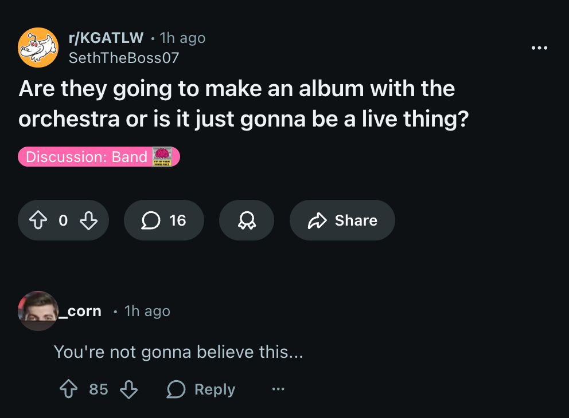Downvote the _corn comment
569x418 pixels.
click(128, 389)
